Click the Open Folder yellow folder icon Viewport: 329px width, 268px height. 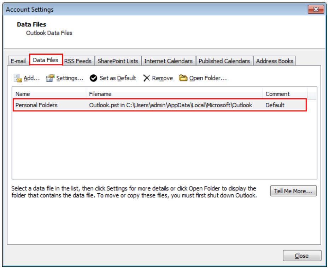point(183,78)
